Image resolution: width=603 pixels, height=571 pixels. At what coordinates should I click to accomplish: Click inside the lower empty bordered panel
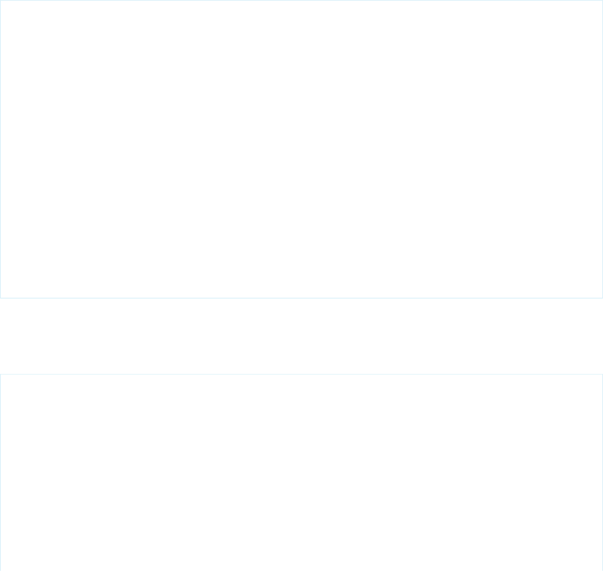pyautogui.click(x=301, y=473)
